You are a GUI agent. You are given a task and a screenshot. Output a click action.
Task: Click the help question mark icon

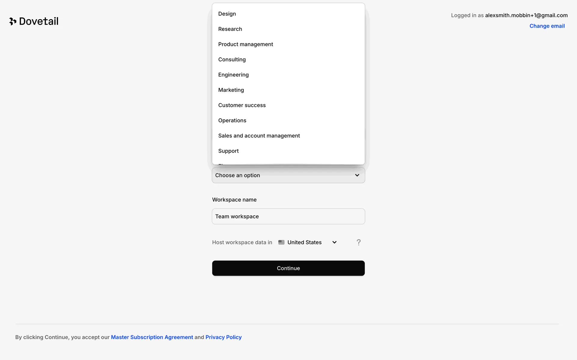pyautogui.click(x=359, y=242)
